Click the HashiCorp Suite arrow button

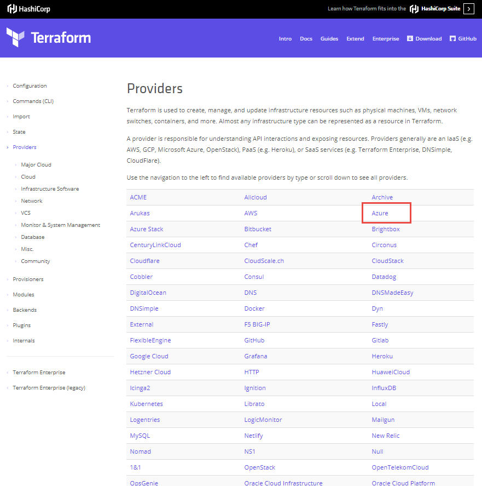click(469, 9)
